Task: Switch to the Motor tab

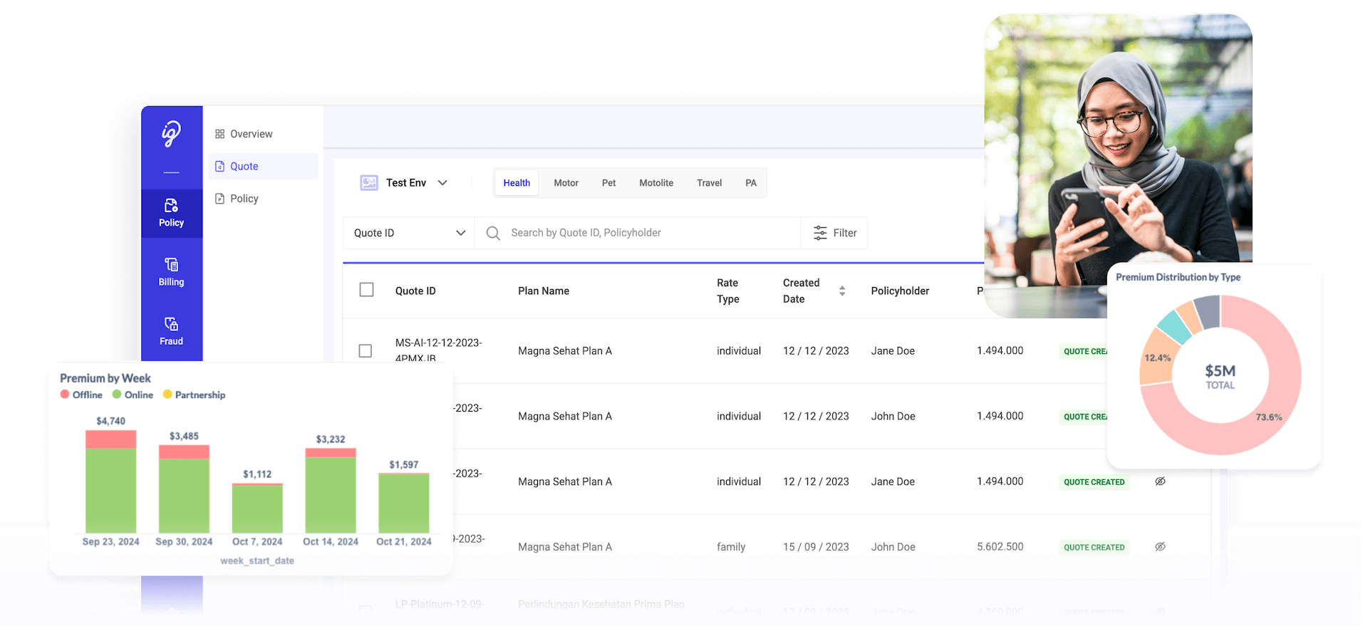Action: point(566,183)
